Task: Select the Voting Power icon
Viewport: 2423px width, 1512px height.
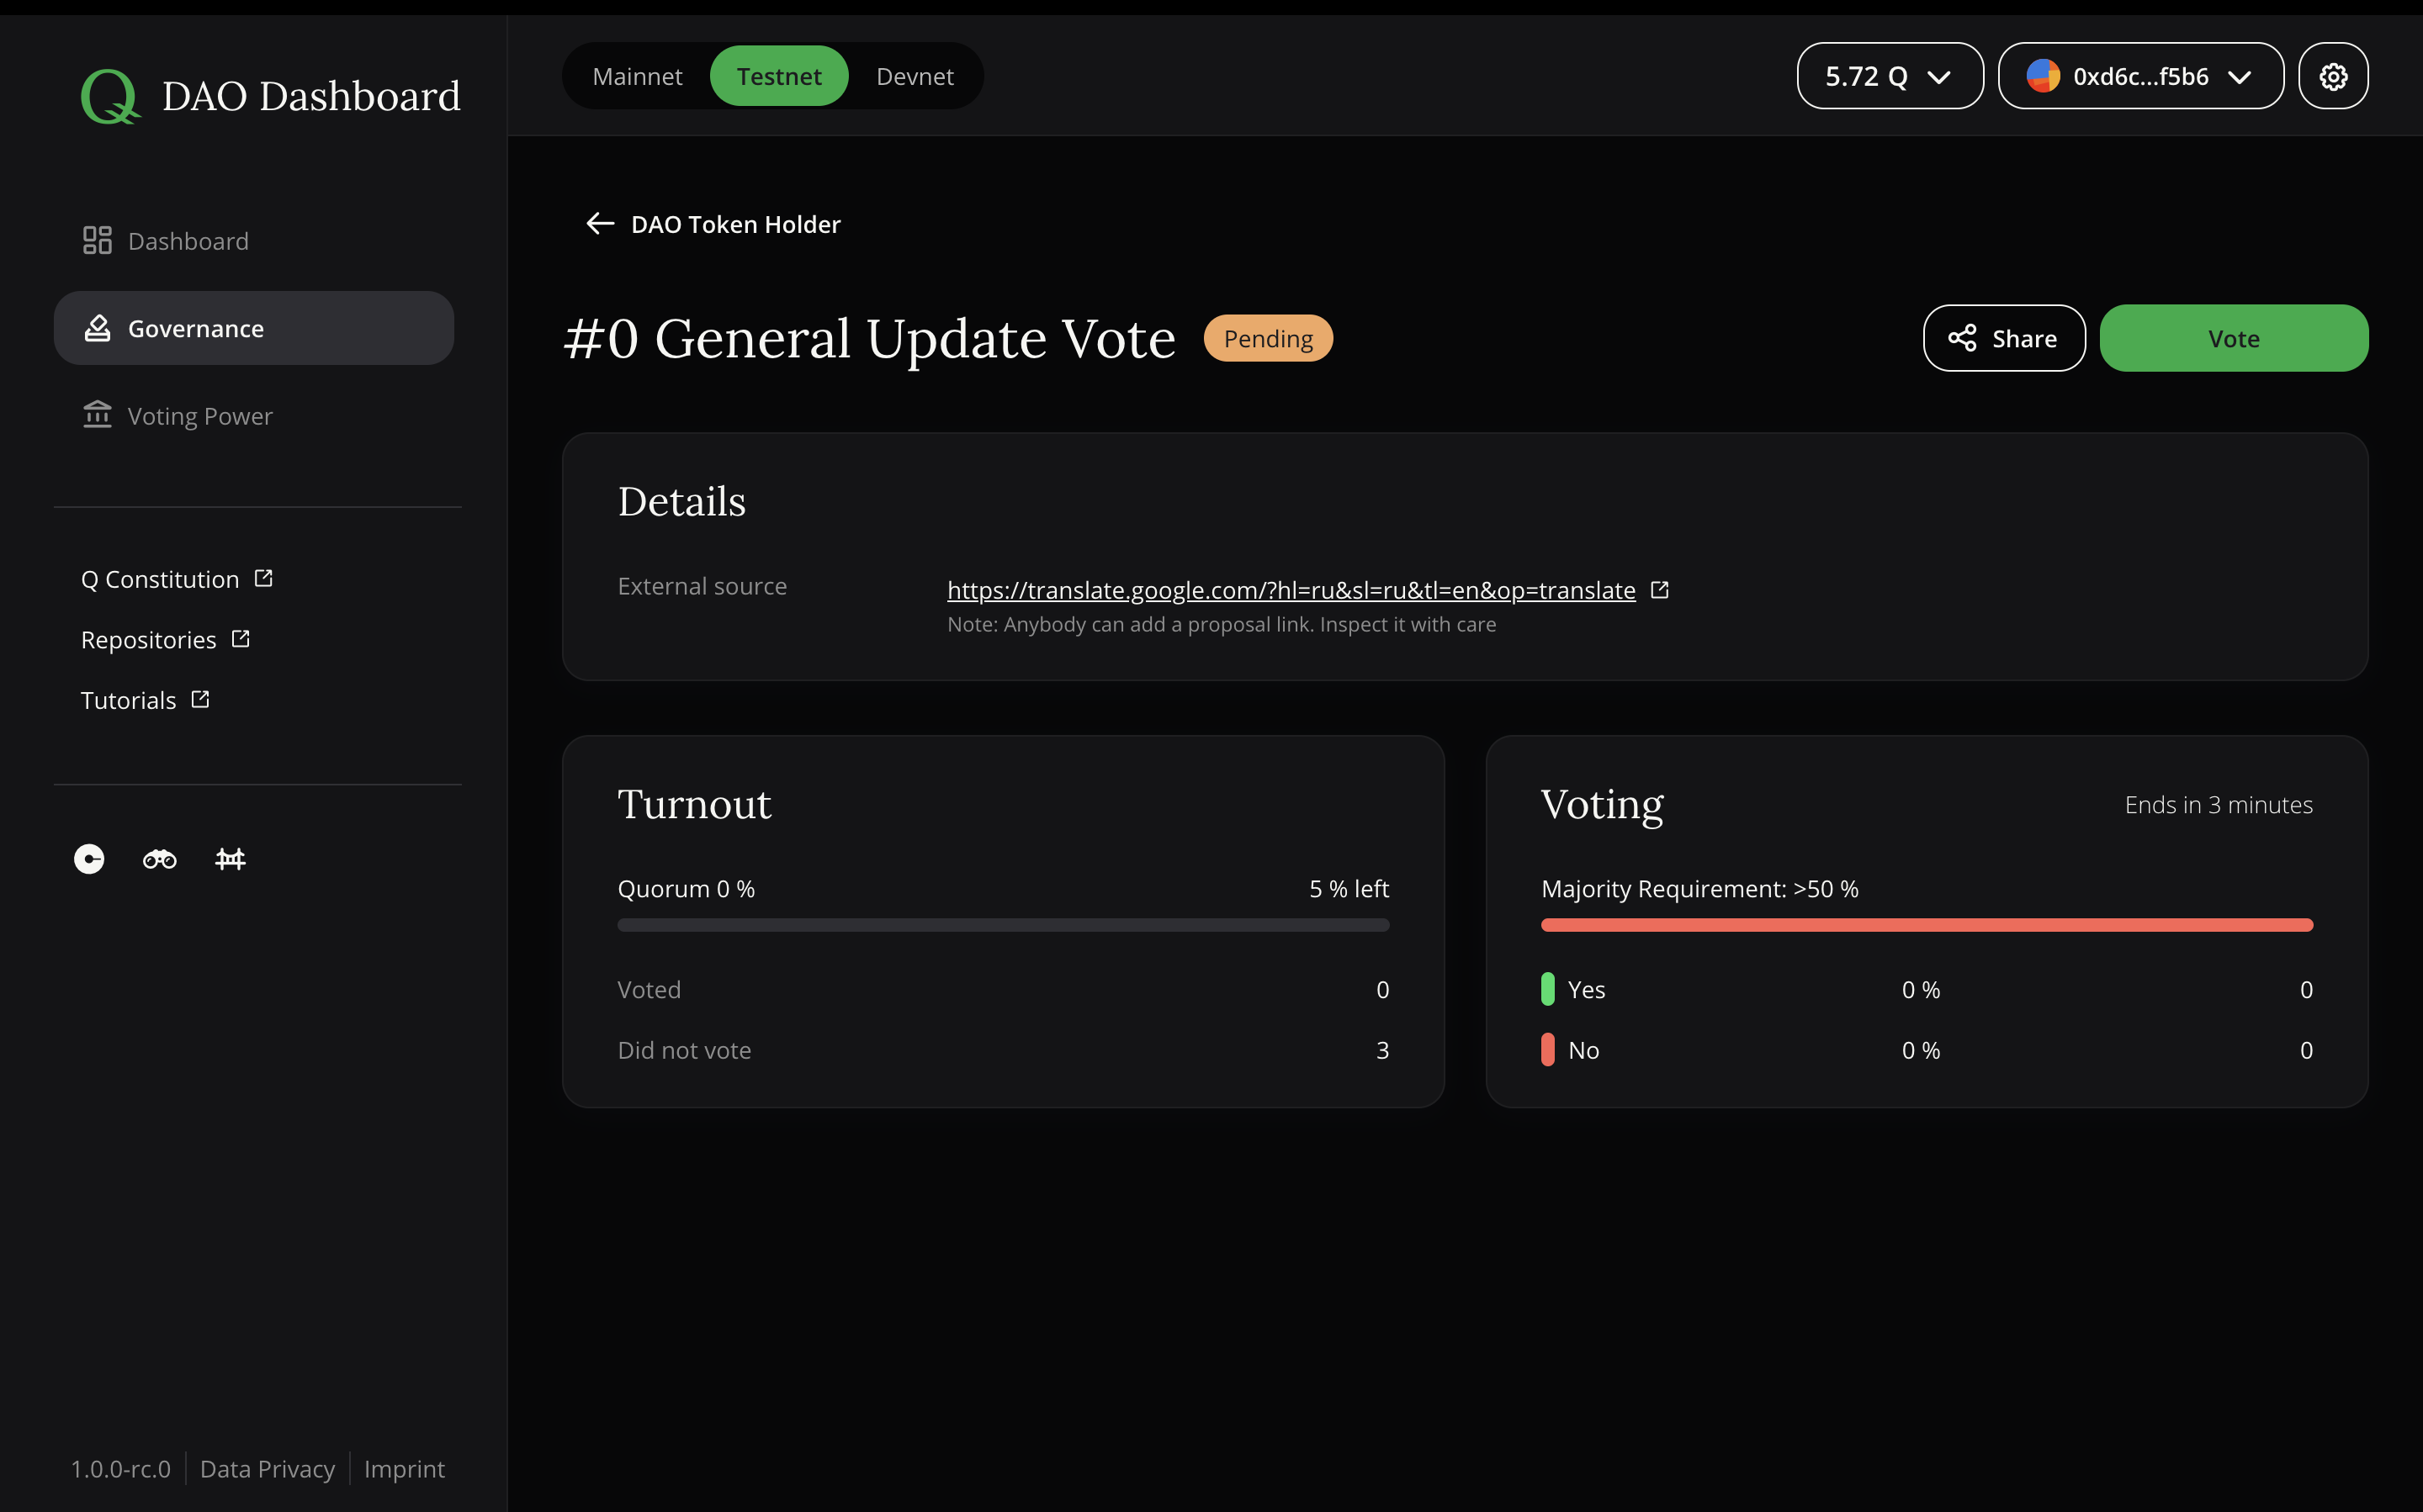Action: point(96,415)
